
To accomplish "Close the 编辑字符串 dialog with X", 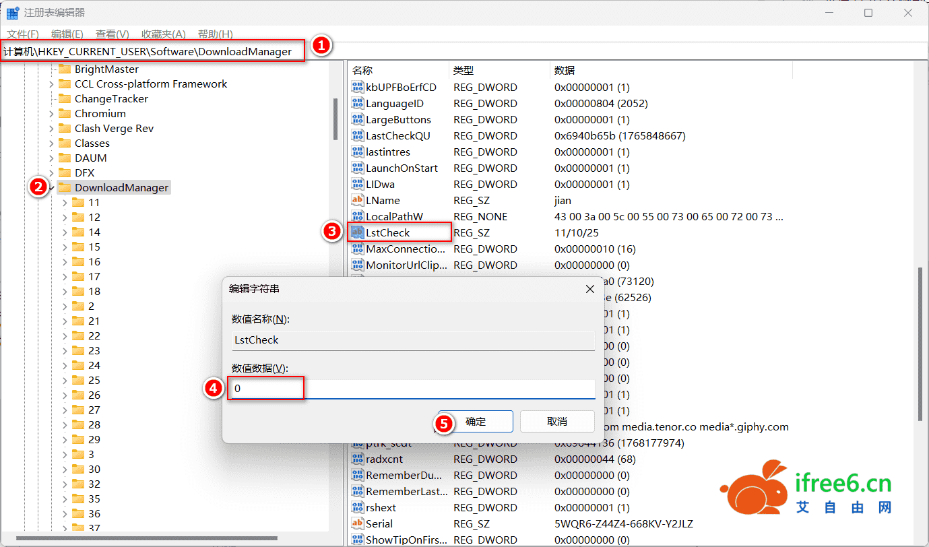I will click(589, 289).
